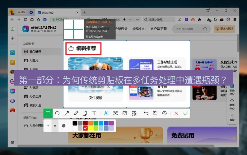
Task: Open the 文生视频 card
Action: pyautogui.click(x=96, y=79)
